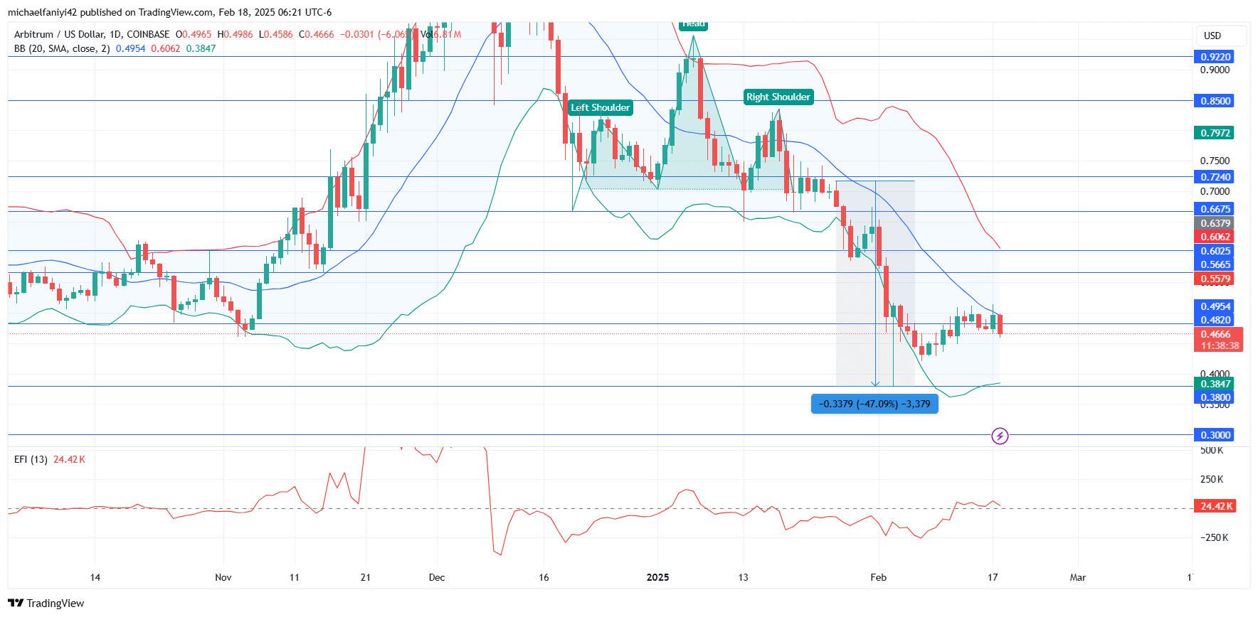This screenshot has height=617, width=1258.
Task: Click the TradingView logo at bottom left
Action: 46,603
